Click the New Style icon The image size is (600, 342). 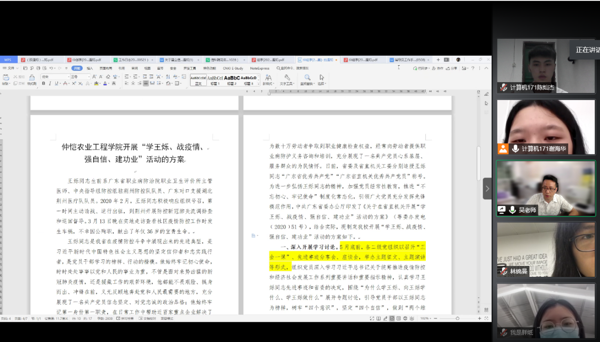[x=267, y=77]
